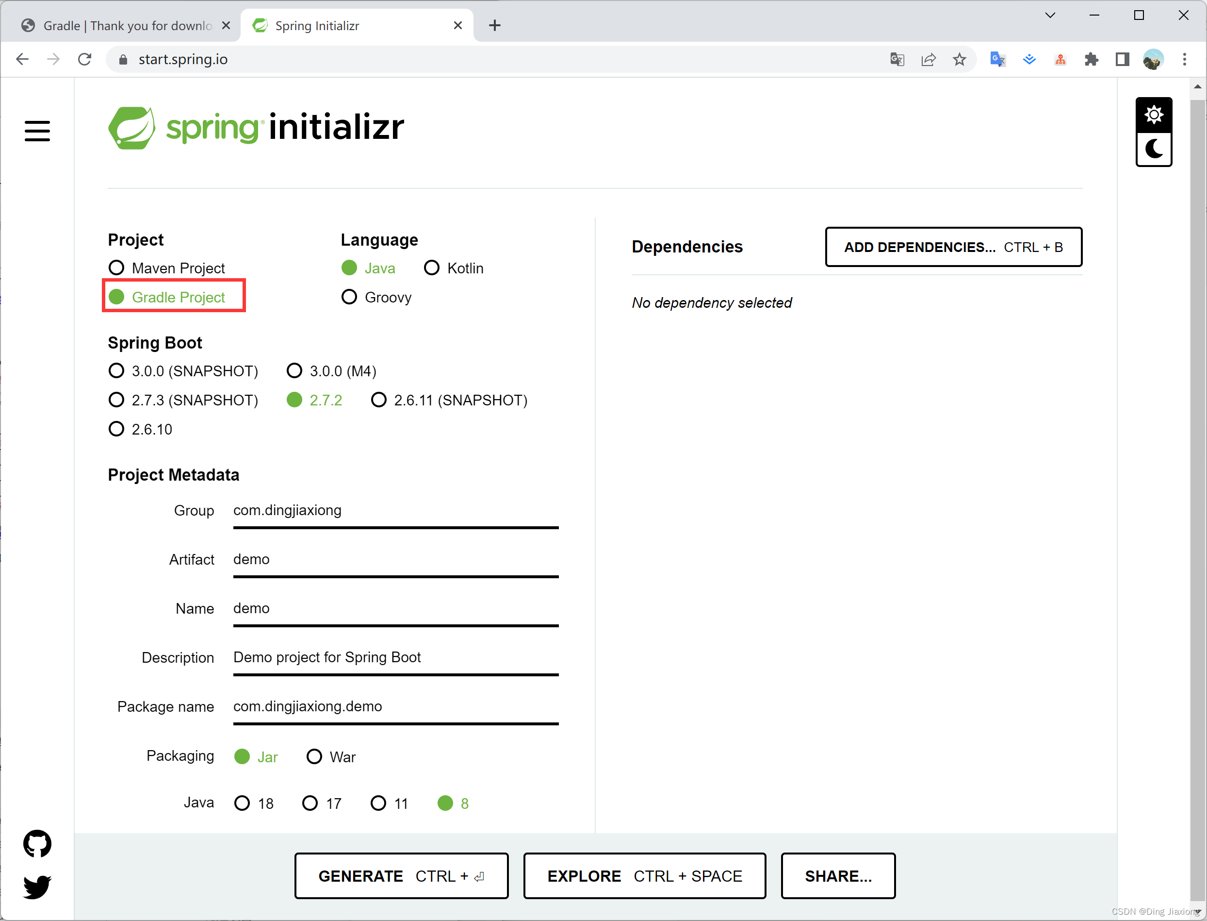Select Spring Boot 2.7.3 (SNAPSHOT)

click(183, 400)
